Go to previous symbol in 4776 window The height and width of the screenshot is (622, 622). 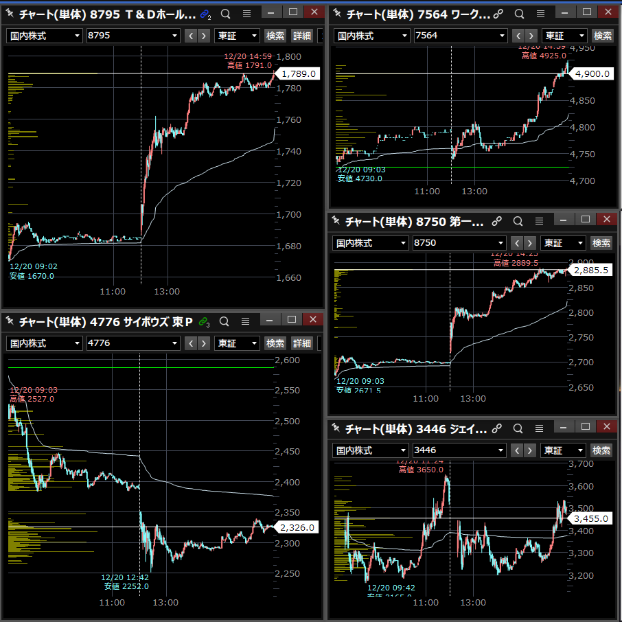pos(192,343)
